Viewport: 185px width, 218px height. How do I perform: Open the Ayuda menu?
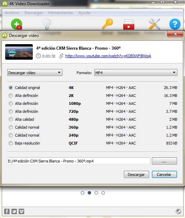tap(84, 13)
